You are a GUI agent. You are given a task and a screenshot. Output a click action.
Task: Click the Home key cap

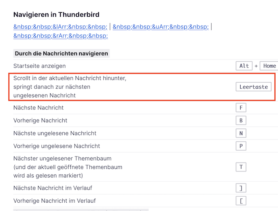tap(269, 66)
